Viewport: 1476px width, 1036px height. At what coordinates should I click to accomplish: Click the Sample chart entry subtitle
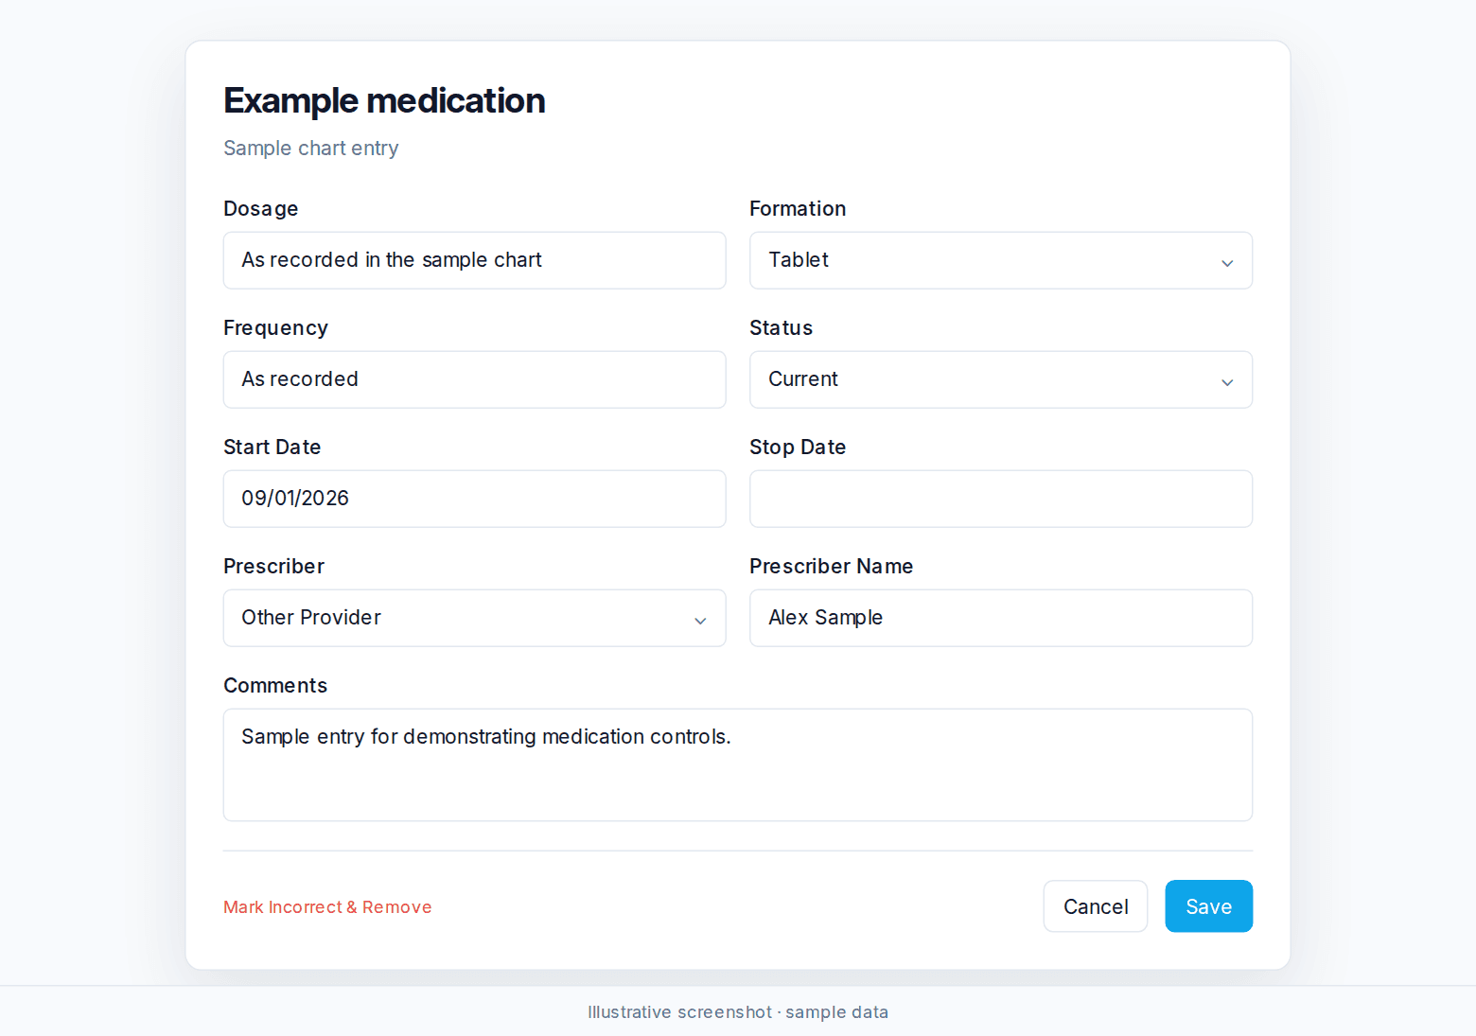(311, 149)
